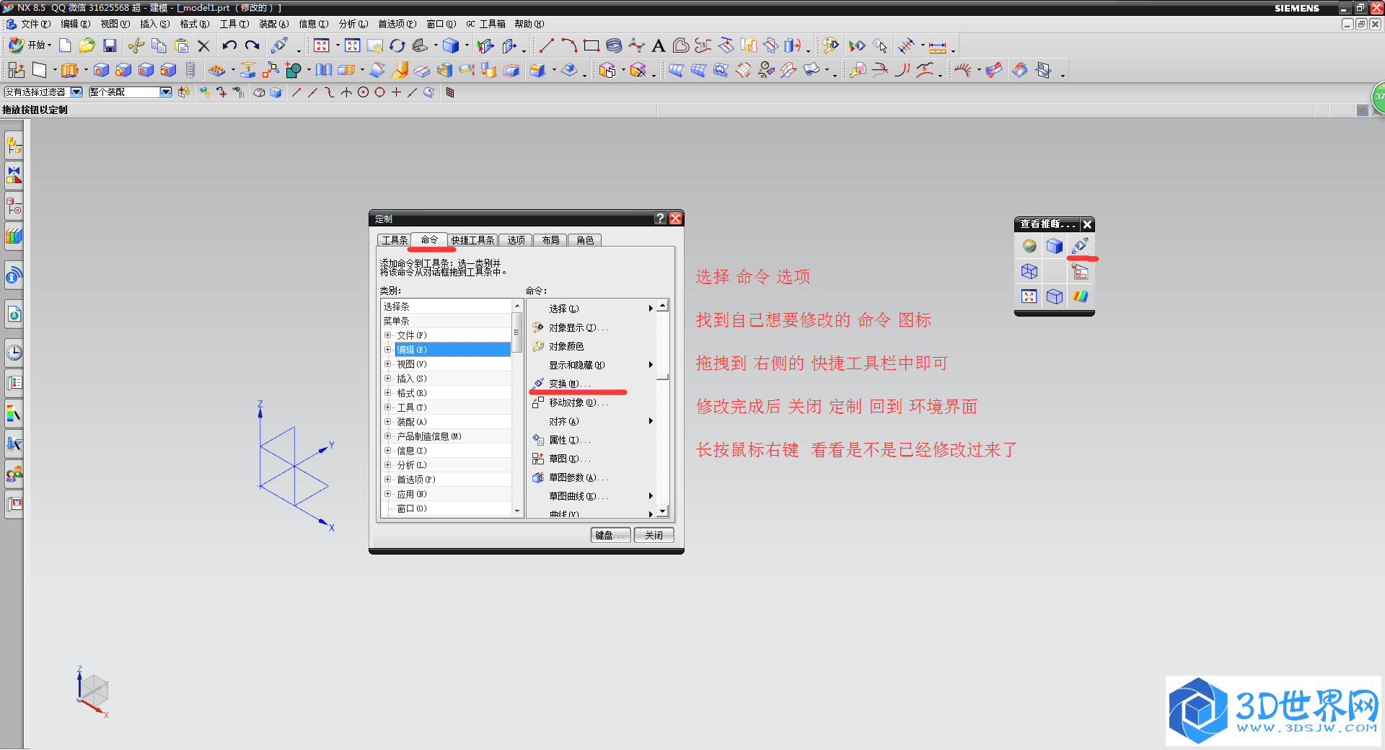Viewport: 1385px width, 750px height.
Task: Click rainbow color icon in floating toolbar
Action: [x=1080, y=296]
